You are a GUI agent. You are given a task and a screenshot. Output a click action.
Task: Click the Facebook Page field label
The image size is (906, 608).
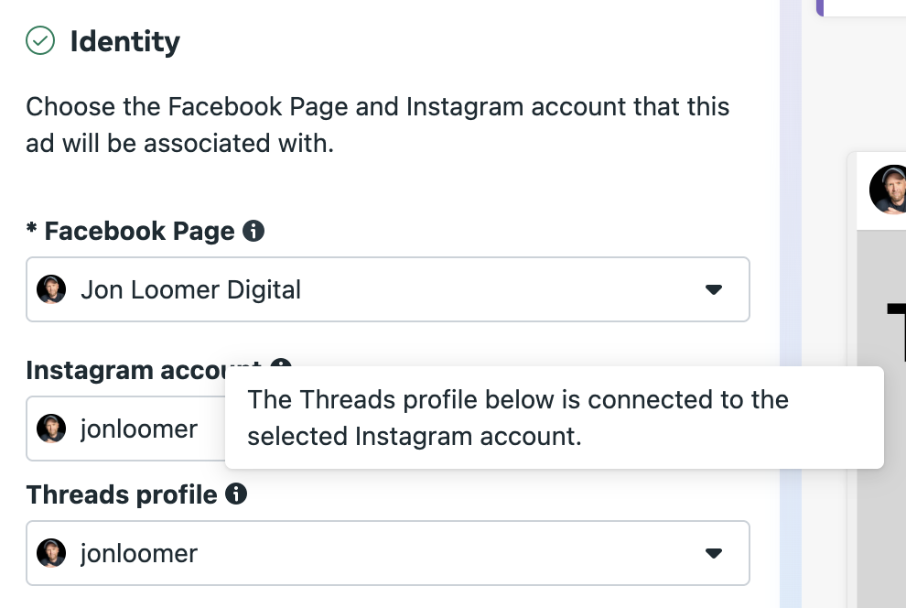click(x=139, y=231)
